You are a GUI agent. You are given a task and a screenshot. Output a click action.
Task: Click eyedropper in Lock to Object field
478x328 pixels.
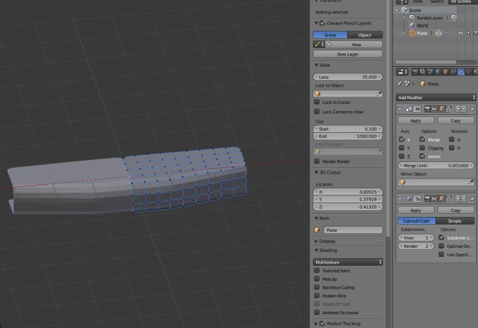(x=379, y=94)
